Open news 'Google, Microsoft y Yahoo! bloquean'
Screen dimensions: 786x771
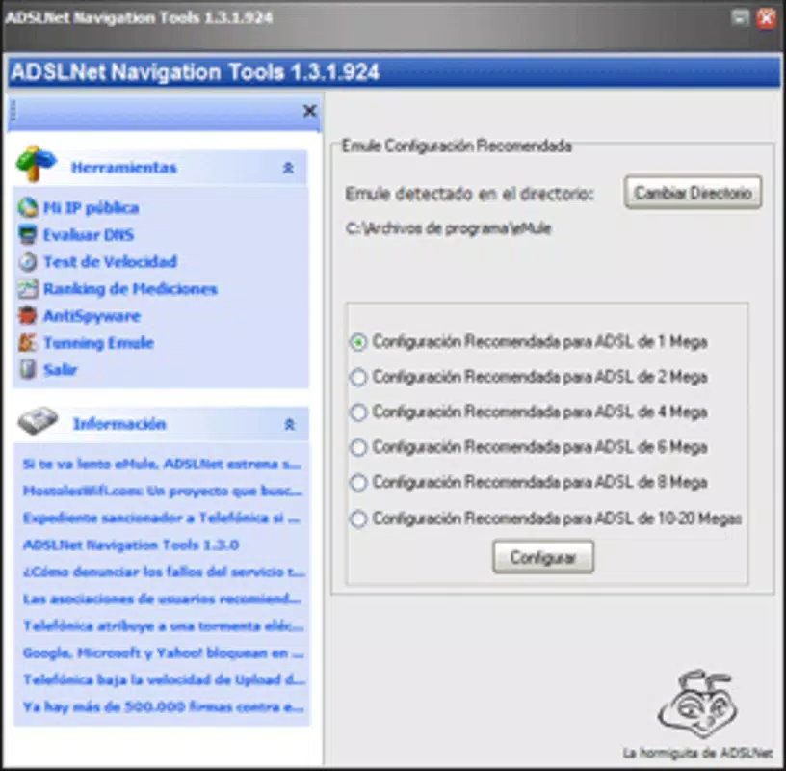(x=164, y=653)
